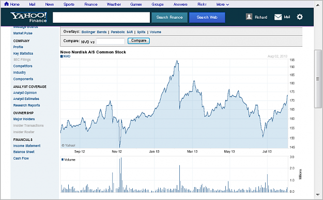Image resolution: width=323 pixels, height=200 pixels.
Task: Click the Novo Nordisk A/S Common Stock title
Action: click(x=93, y=52)
